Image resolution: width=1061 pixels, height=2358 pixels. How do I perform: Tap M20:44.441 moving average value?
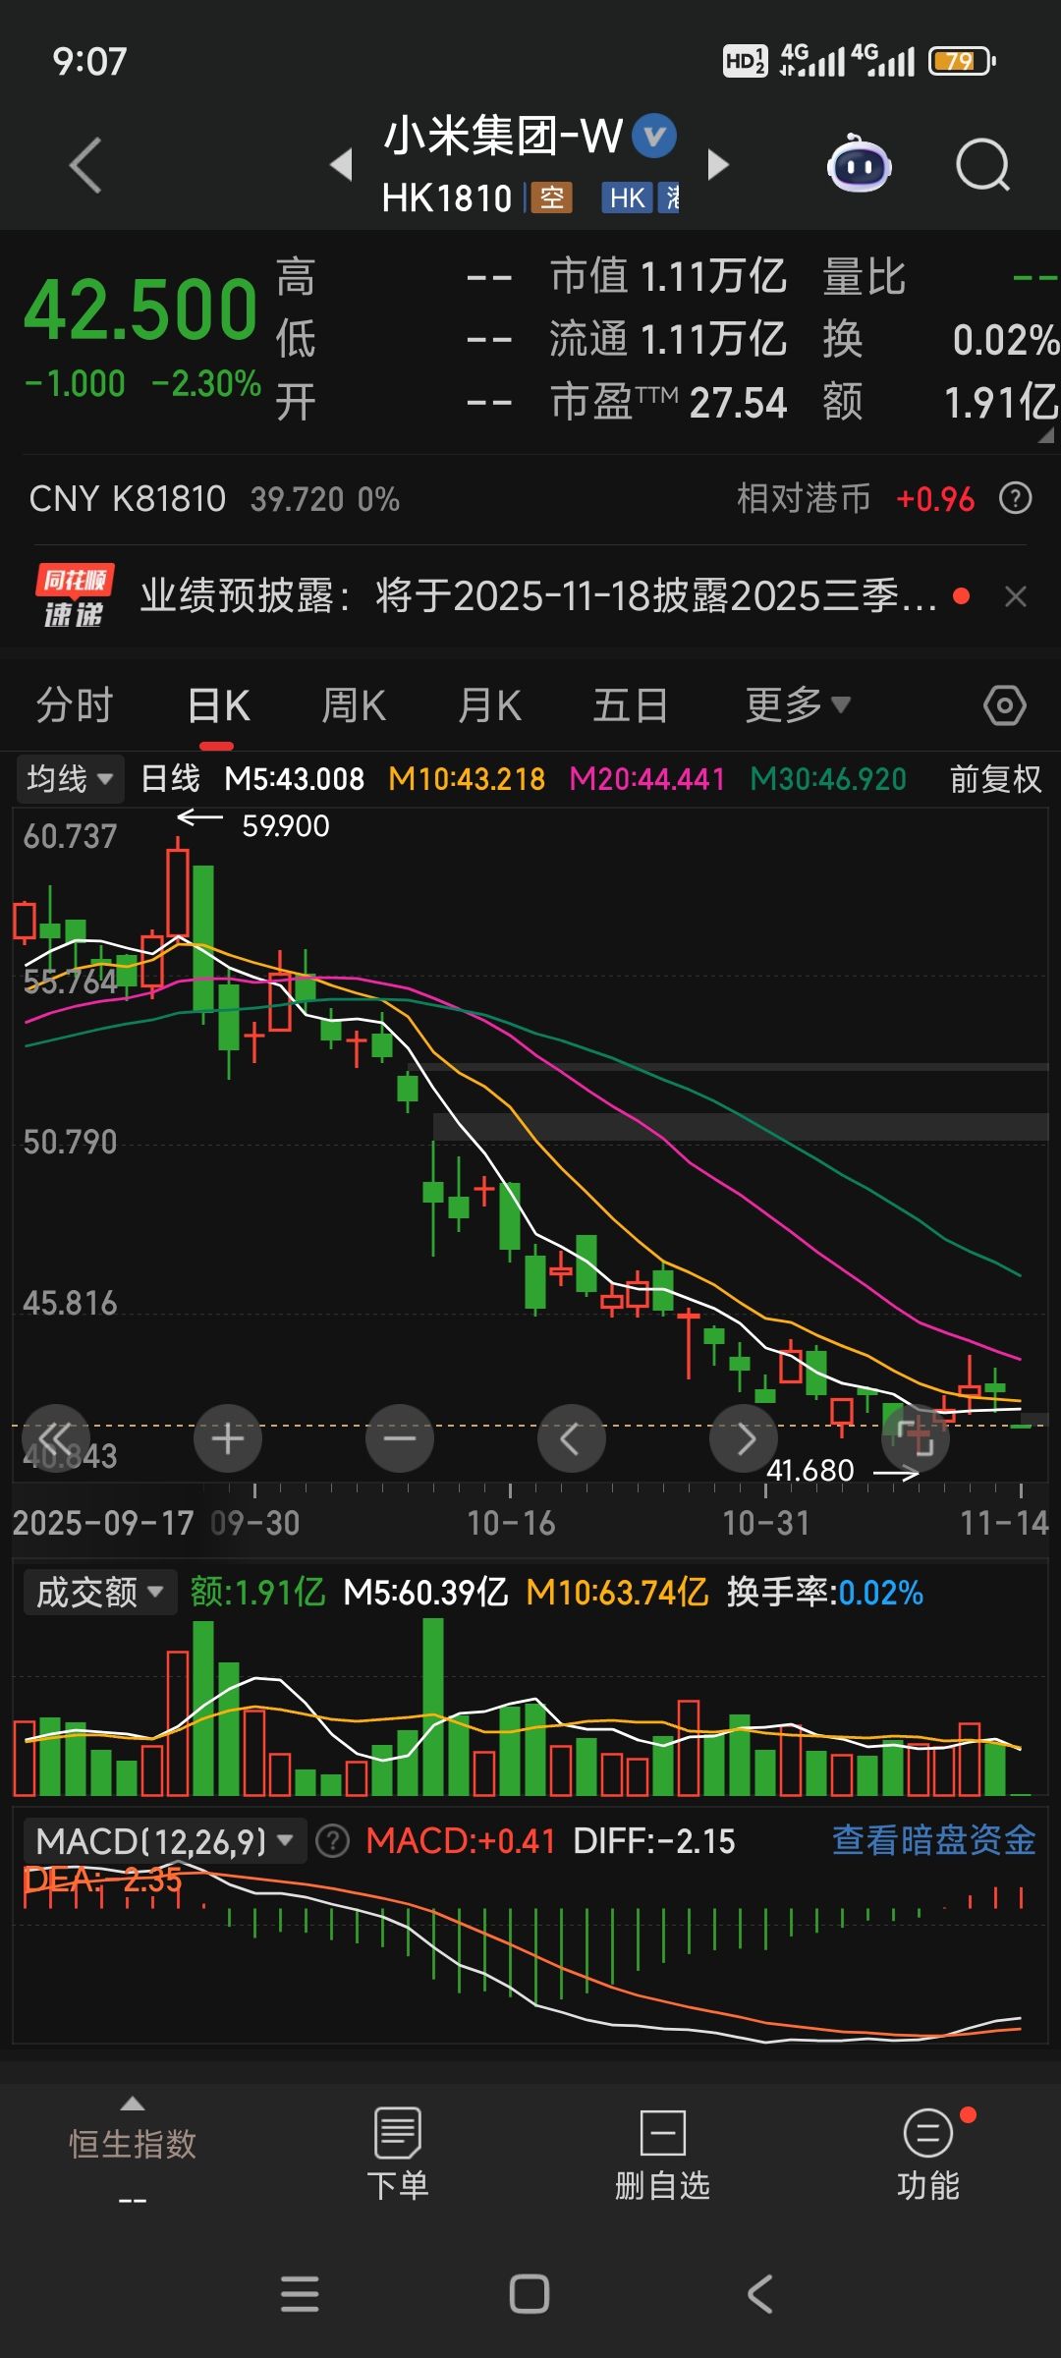click(x=647, y=779)
